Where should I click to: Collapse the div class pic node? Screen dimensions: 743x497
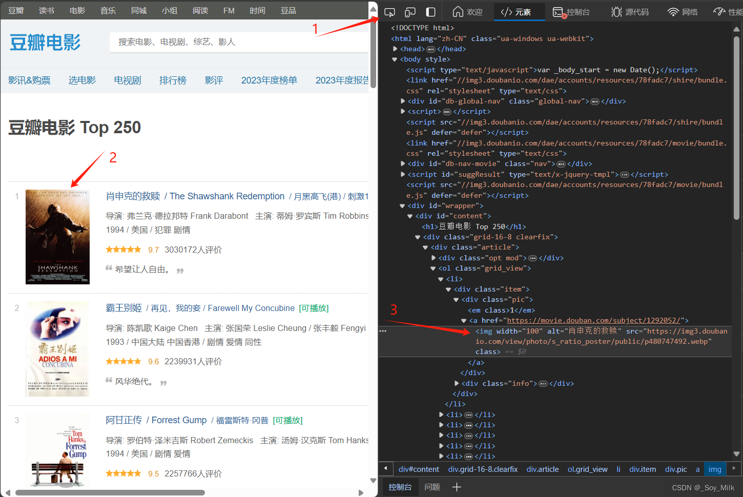pyautogui.click(x=457, y=299)
